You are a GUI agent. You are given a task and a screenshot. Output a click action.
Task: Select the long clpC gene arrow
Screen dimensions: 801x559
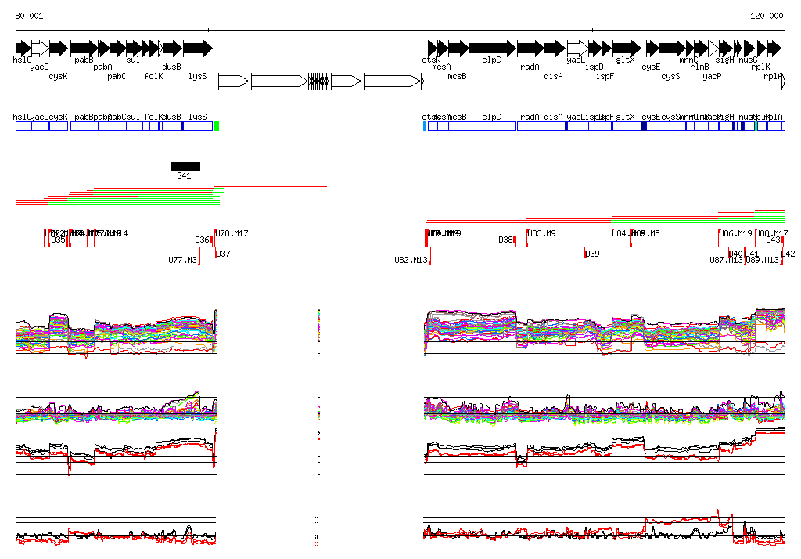click(493, 49)
